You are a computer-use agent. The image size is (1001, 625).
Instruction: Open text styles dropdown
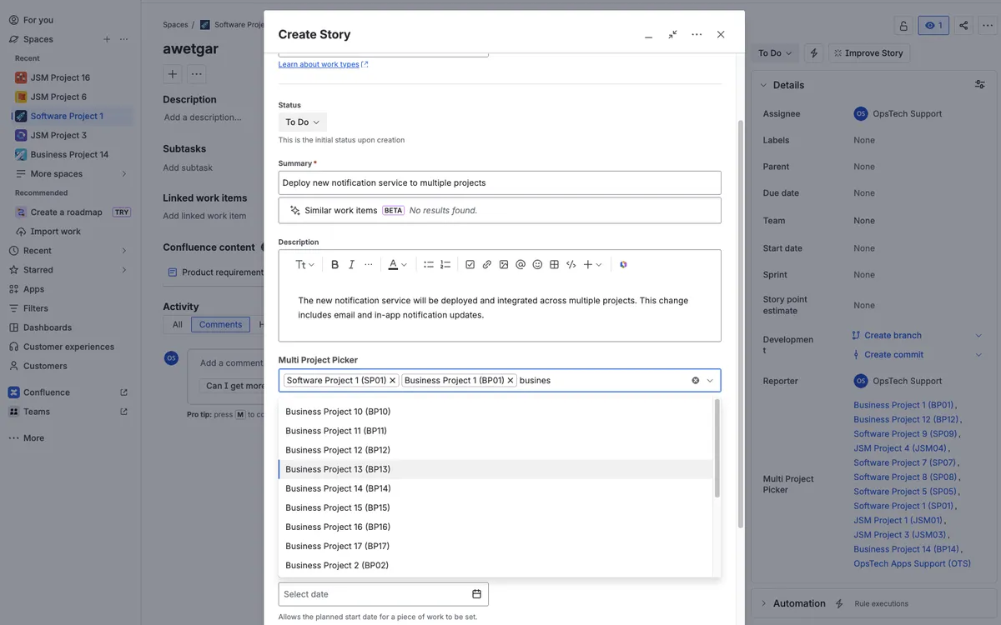click(304, 264)
